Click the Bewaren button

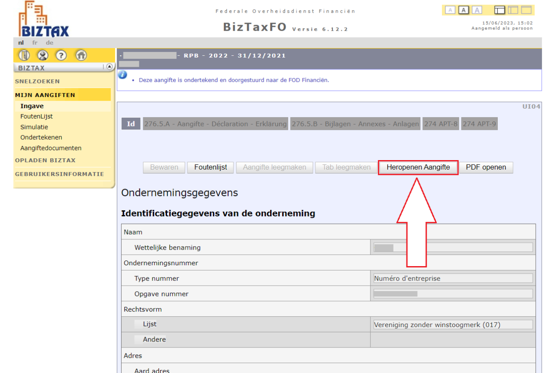164,167
